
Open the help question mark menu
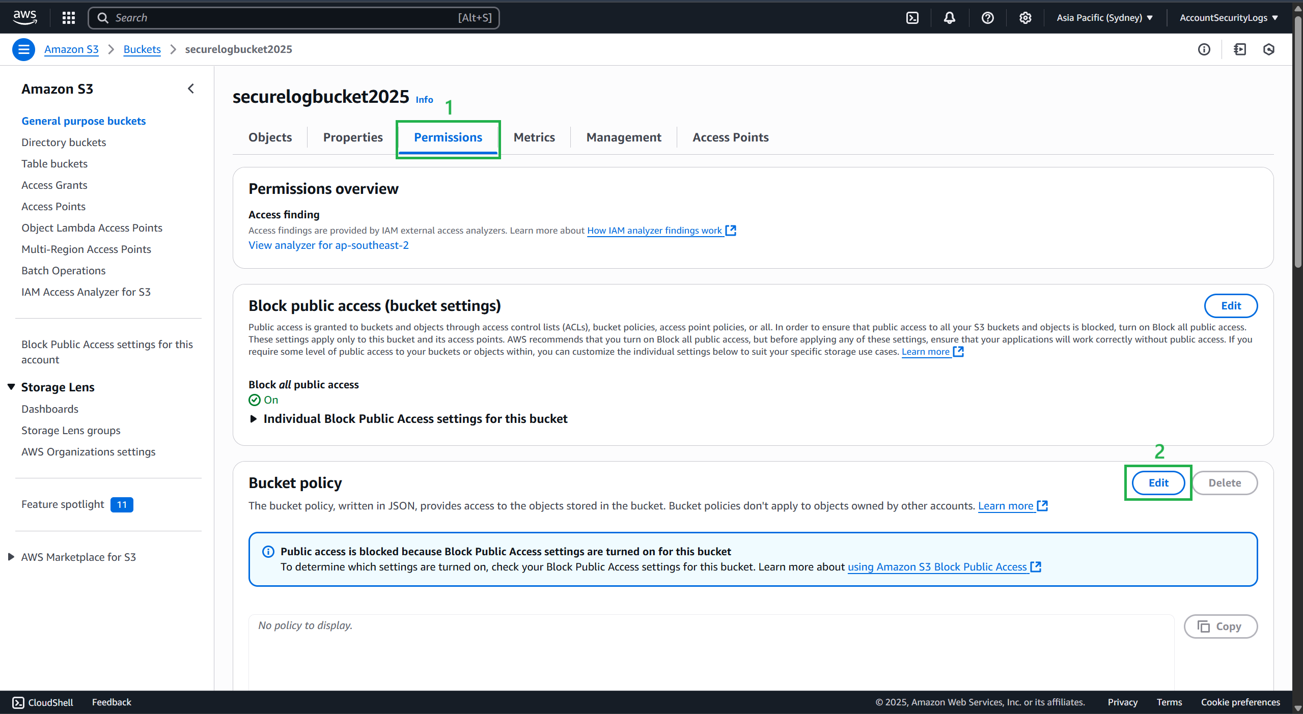click(987, 18)
